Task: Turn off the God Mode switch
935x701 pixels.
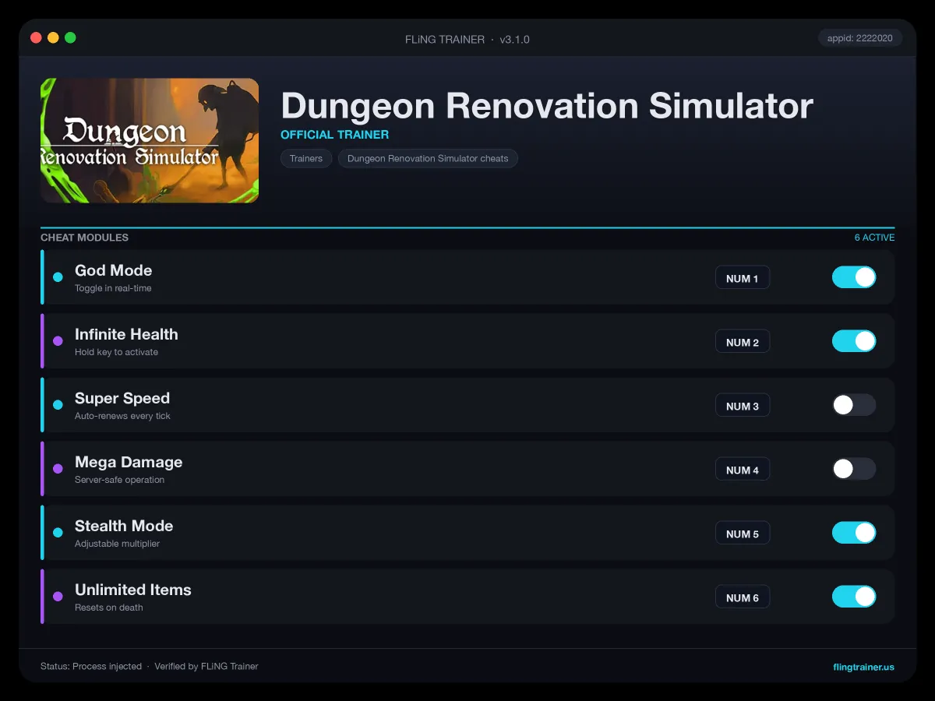Action: click(x=854, y=277)
